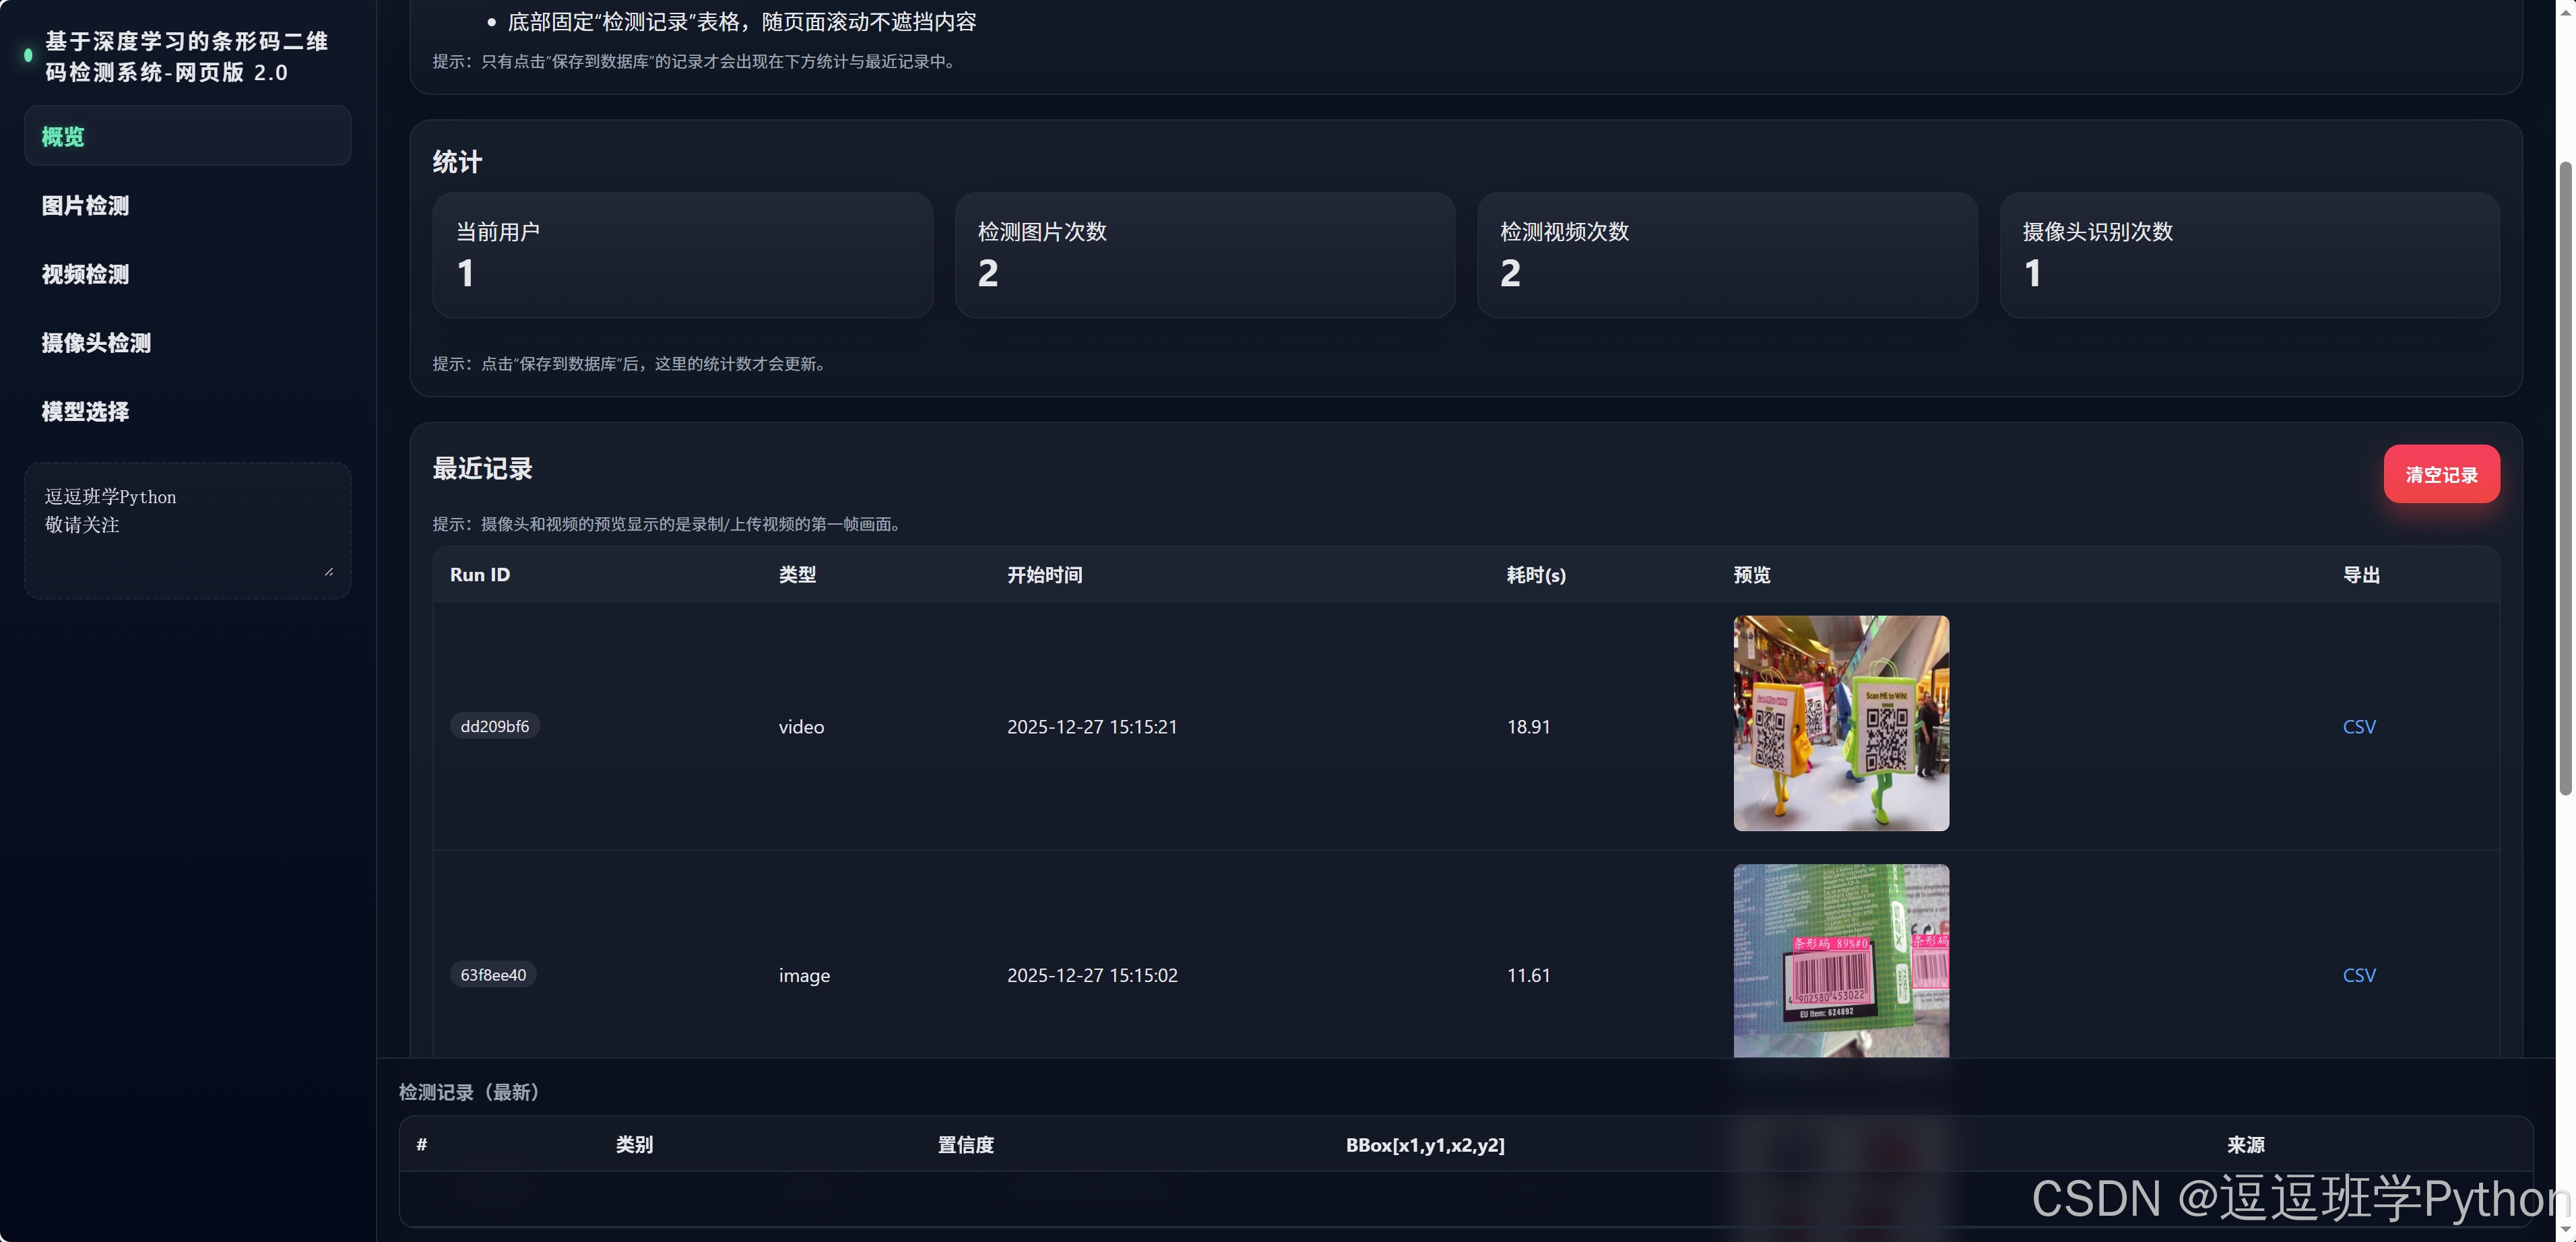Click the 置信度 header in bottom table
The width and height of the screenshot is (2576, 1242).
click(x=965, y=1145)
